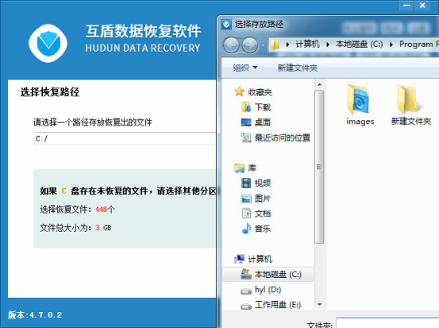Click the 文件夹 name input field

click(x=387, y=323)
